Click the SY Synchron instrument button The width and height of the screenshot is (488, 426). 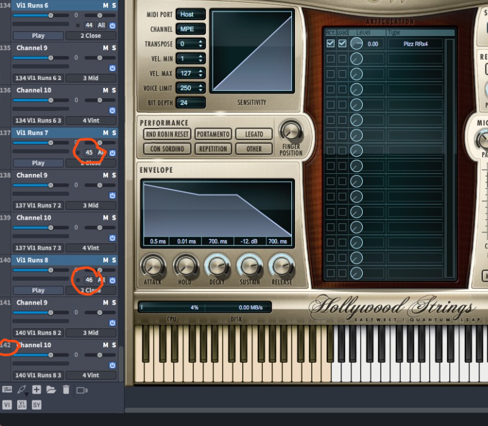click(x=37, y=405)
